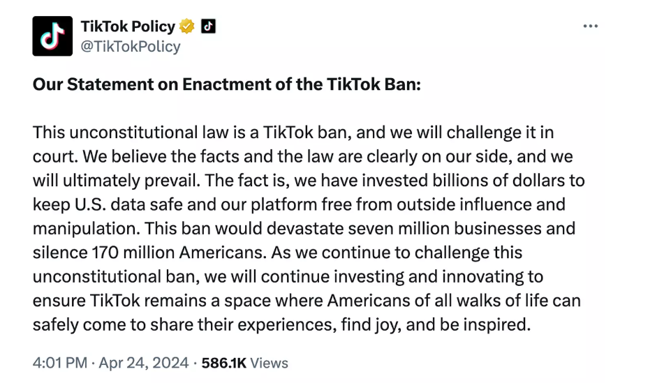Click "This unconstitutional law" opening sentence
Screen dimensions: 664x383
tap(115, 132)
